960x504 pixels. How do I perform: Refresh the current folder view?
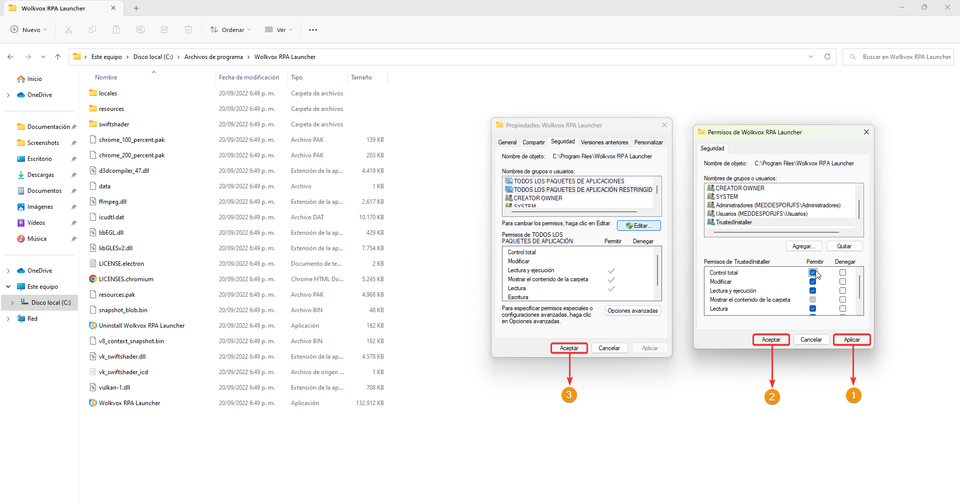point(827,56)
